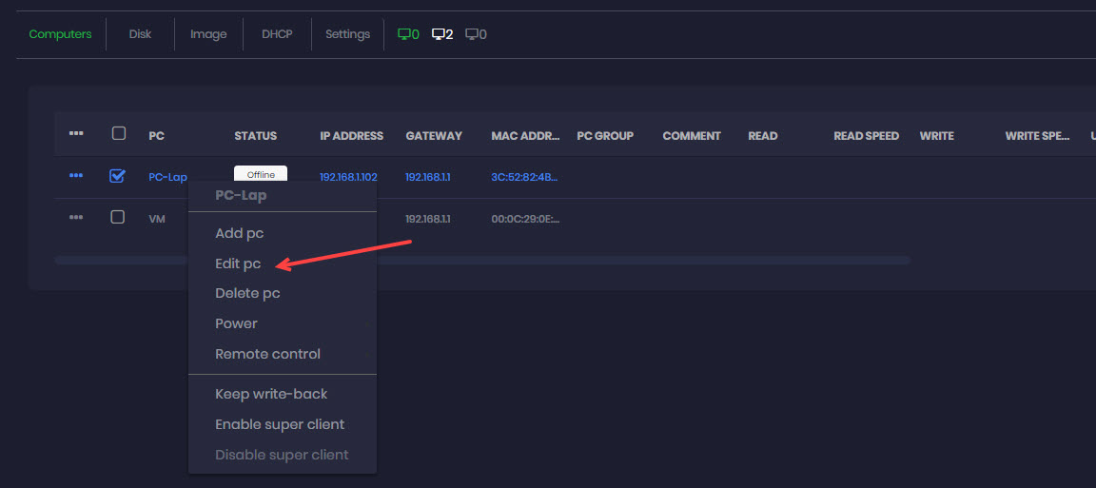Select Add pc in context menu
The width and height of the screenshot is (1096, 488).
(239, 233)
